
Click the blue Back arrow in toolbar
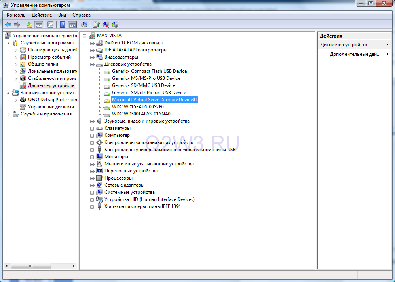(x=8, y=25)
